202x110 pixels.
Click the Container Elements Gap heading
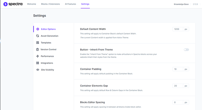tap(94, 86)
